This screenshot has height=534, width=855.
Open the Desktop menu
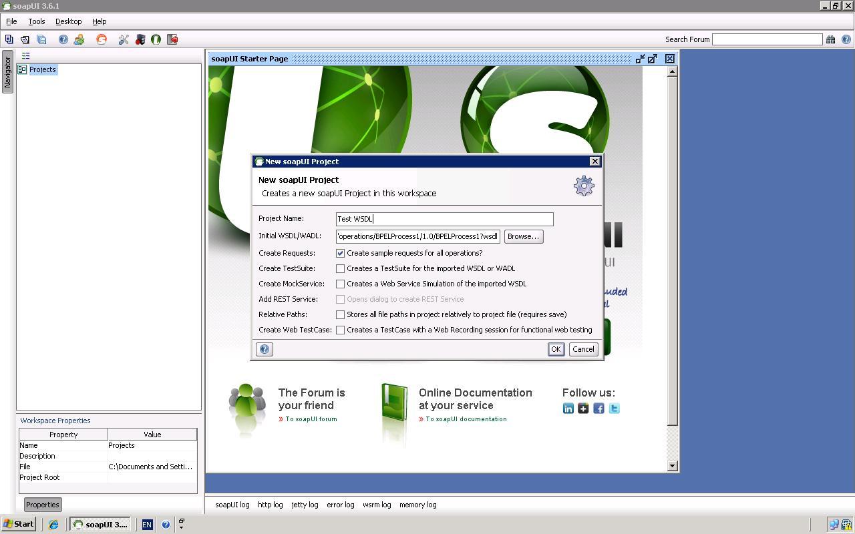pyautogui.click(x=69, y=21)
